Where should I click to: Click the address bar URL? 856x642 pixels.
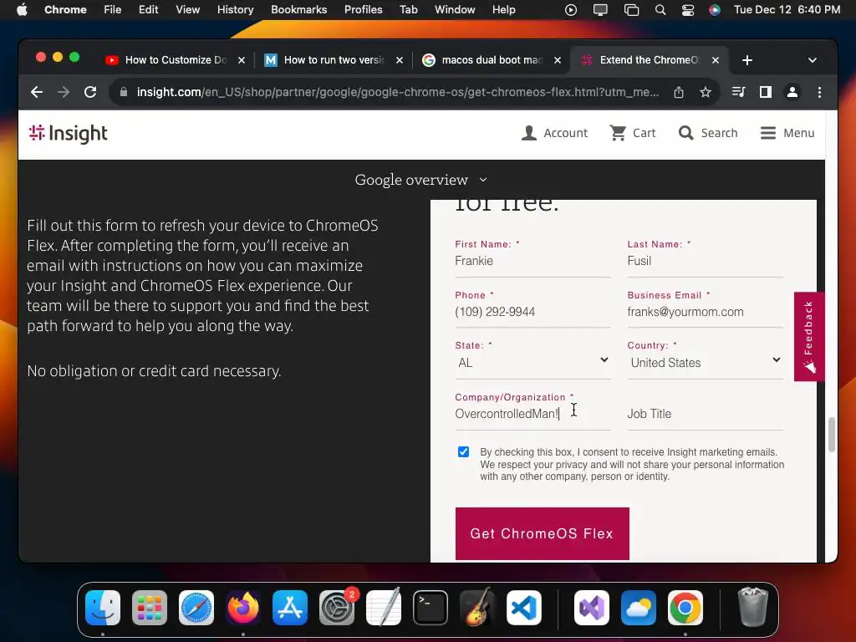397,92
